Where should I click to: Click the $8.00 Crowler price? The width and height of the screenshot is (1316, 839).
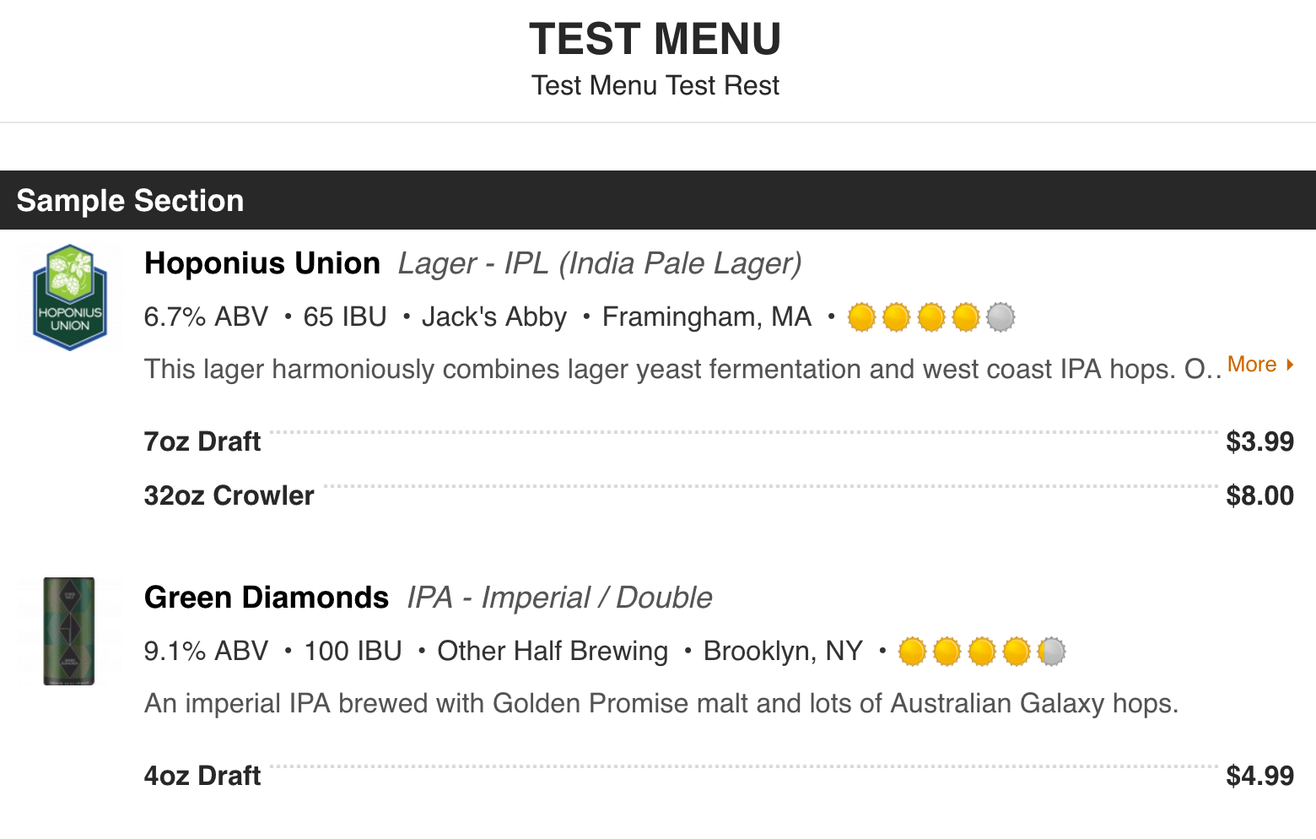[x=1259, y=495]
